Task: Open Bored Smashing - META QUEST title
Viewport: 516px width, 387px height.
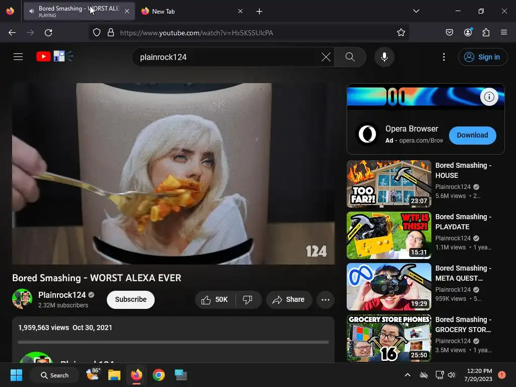Action: (463, 273)
